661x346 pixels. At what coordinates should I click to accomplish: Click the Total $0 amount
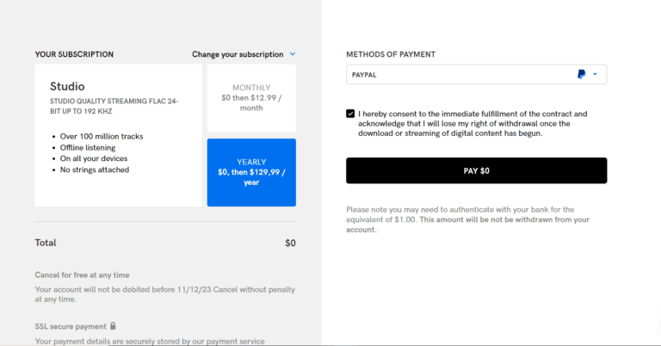point(290,244)
